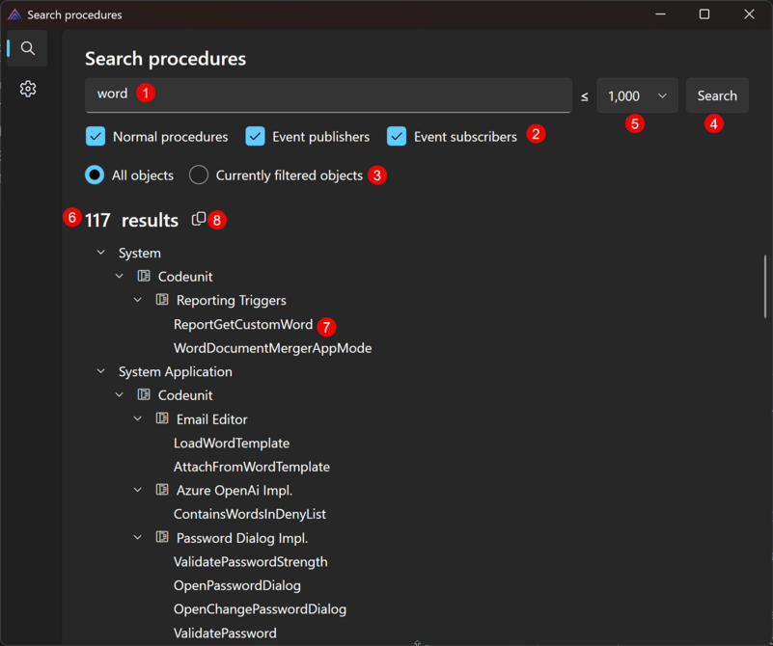
Task: Collapse the System Application tree node
Action: click(101, 371)
